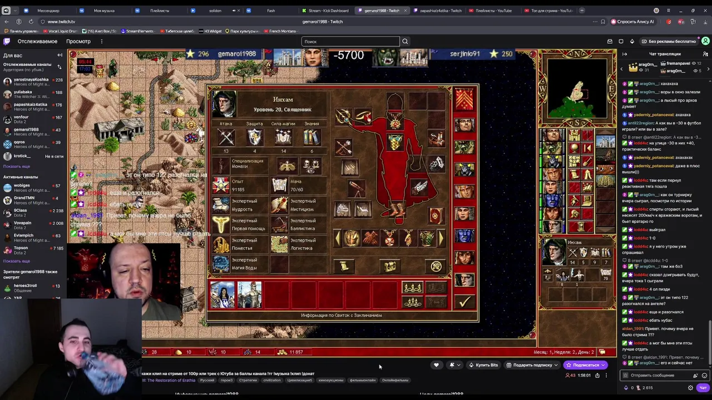Collapse the stream chat panel

[624, 54]
